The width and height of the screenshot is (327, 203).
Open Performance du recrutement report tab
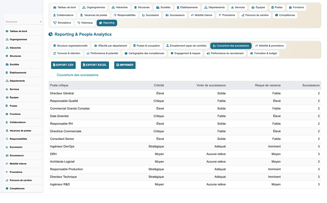[x=225, y=54]
